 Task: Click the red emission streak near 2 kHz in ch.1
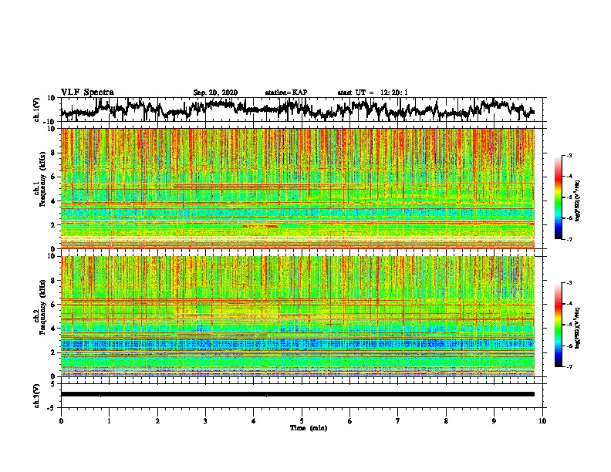coord(260,226)
